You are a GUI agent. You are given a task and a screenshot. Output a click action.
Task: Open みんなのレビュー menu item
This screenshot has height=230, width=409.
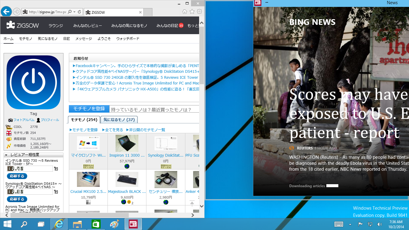87,26
